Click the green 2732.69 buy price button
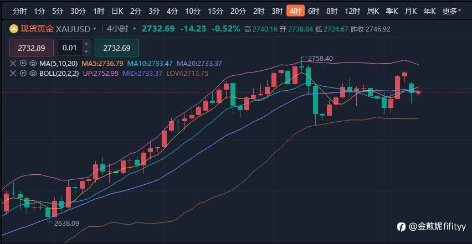This screenshot has height=244, width=472. coord(117,48)
